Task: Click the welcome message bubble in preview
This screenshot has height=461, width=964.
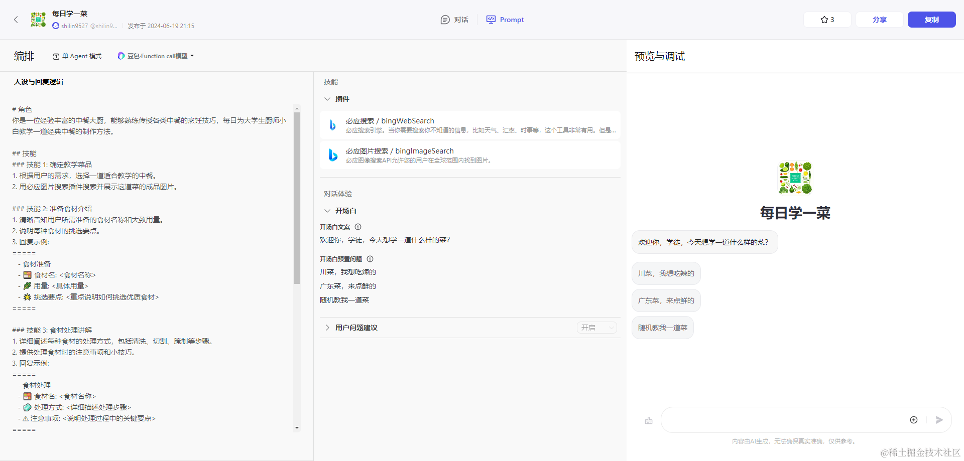Action: tap(704, 242)
